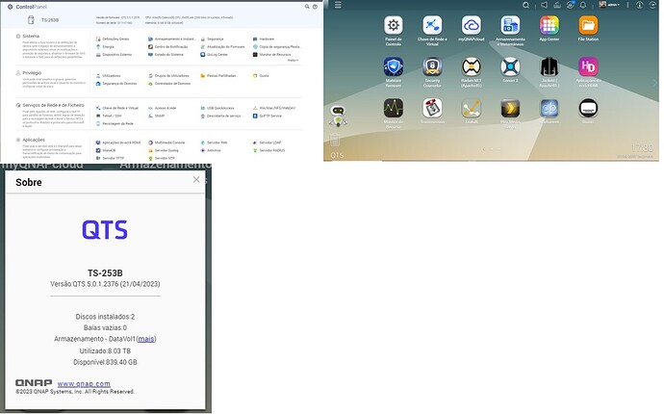Open QuFTP Service entry

pos(268,116)
